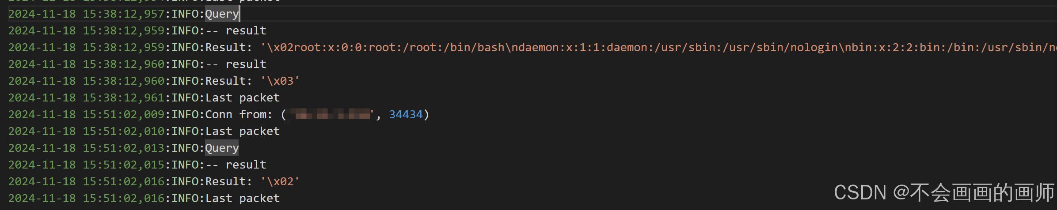Screen dimensions: 1057x210
Task: Click '-- result' text at 15:38:12,960
Action: [x=236, y=64]
